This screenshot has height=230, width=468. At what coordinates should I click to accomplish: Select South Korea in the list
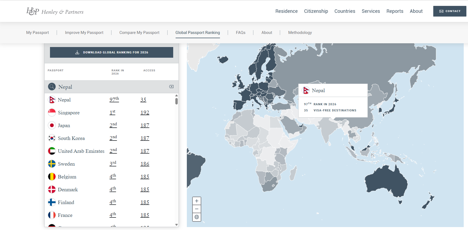coord(71,138)
